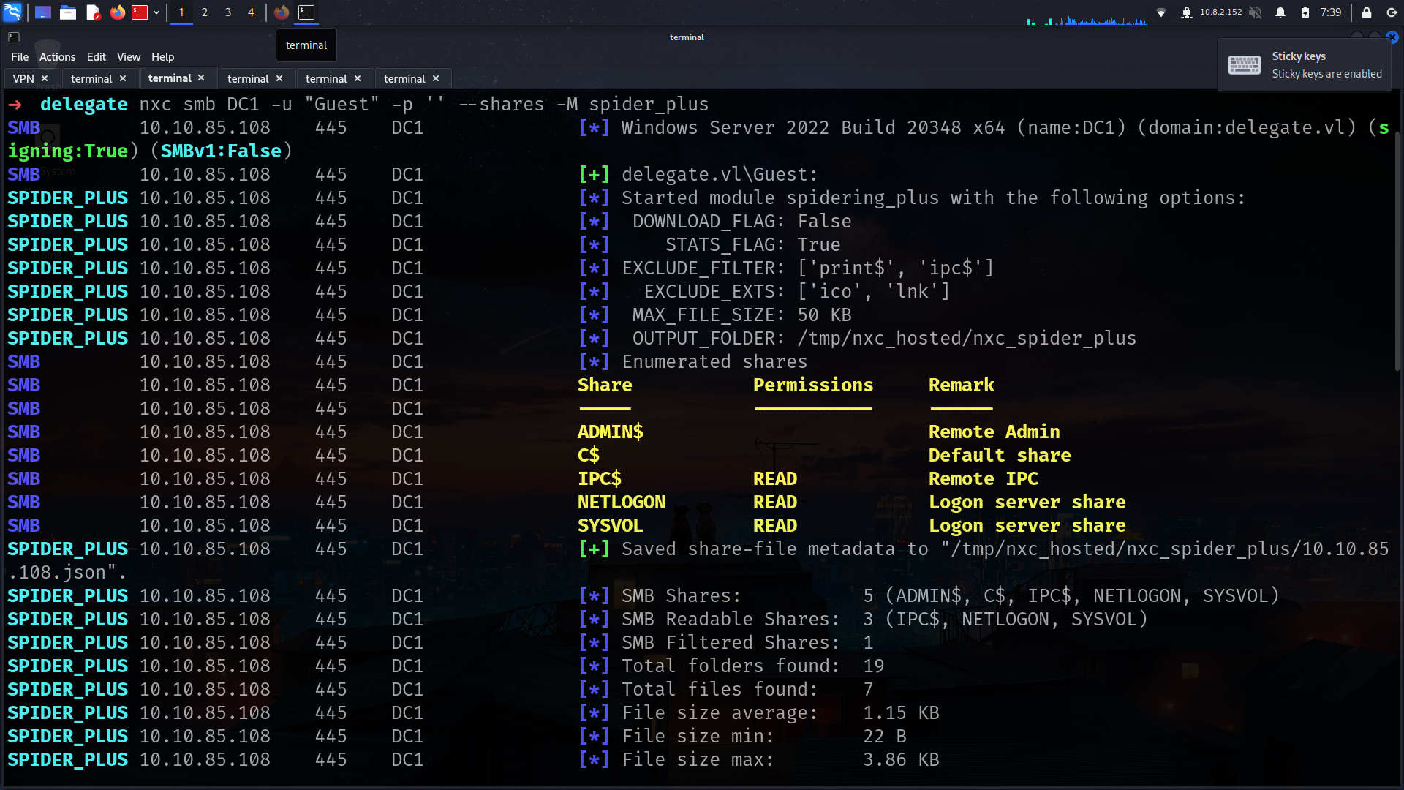
Task: Launch Firefox from the panel launcher
Action: 117,12
